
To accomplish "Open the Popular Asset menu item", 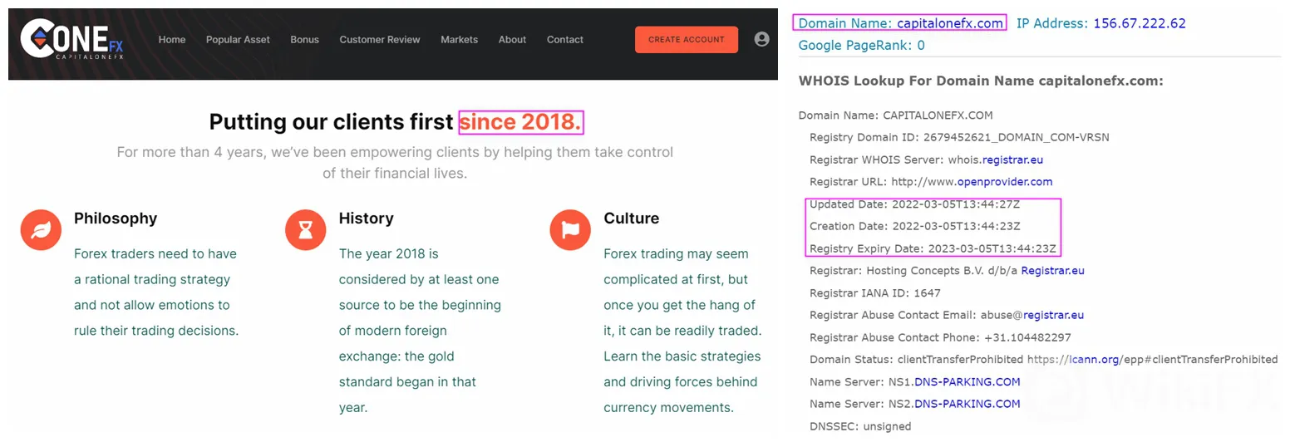I will [238, 39].
